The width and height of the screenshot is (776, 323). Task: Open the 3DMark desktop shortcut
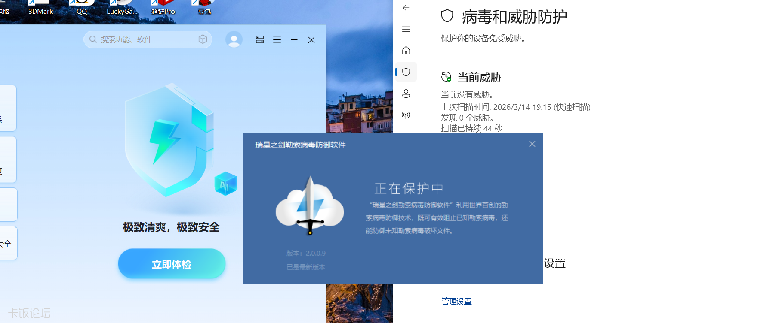pyautogui.click(x=40, y=8)
